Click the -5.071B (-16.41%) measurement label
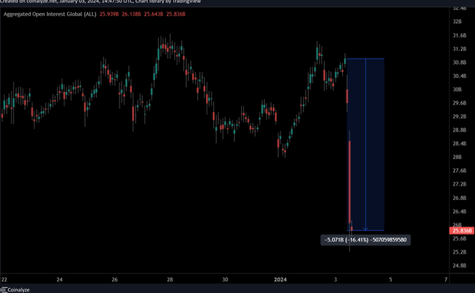 click(366, 239)
